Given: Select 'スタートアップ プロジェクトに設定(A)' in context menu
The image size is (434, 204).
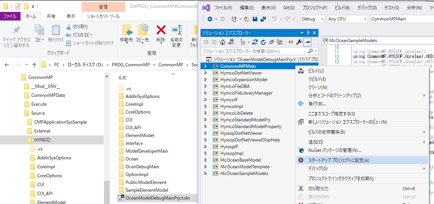Looking at the screenshot, I should pyautogui.click(x=339, y=160).
